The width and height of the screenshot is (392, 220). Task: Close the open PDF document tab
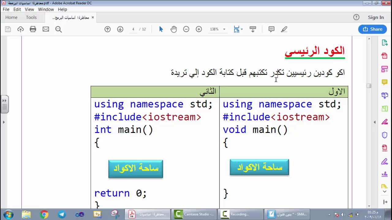(92, 17)
